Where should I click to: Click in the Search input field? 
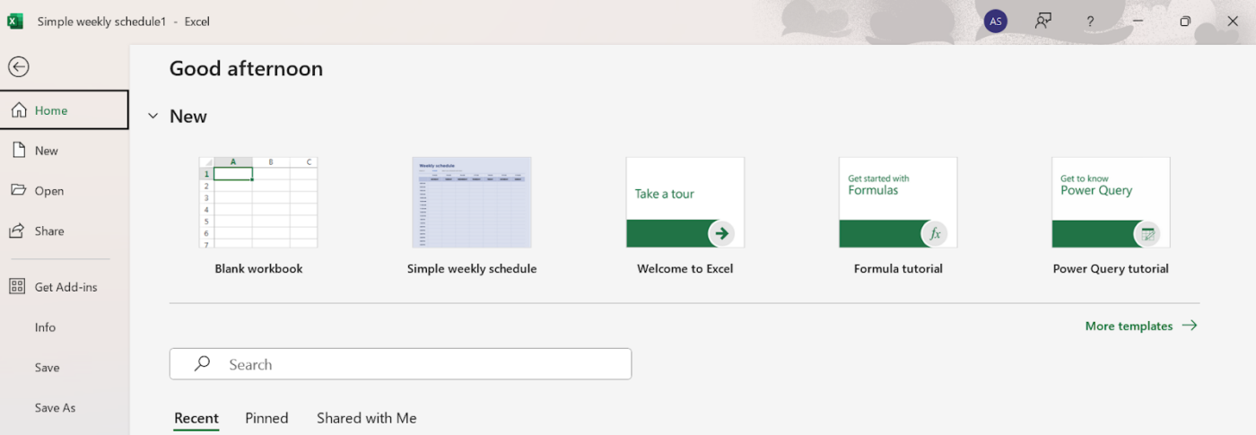point(400,364)
